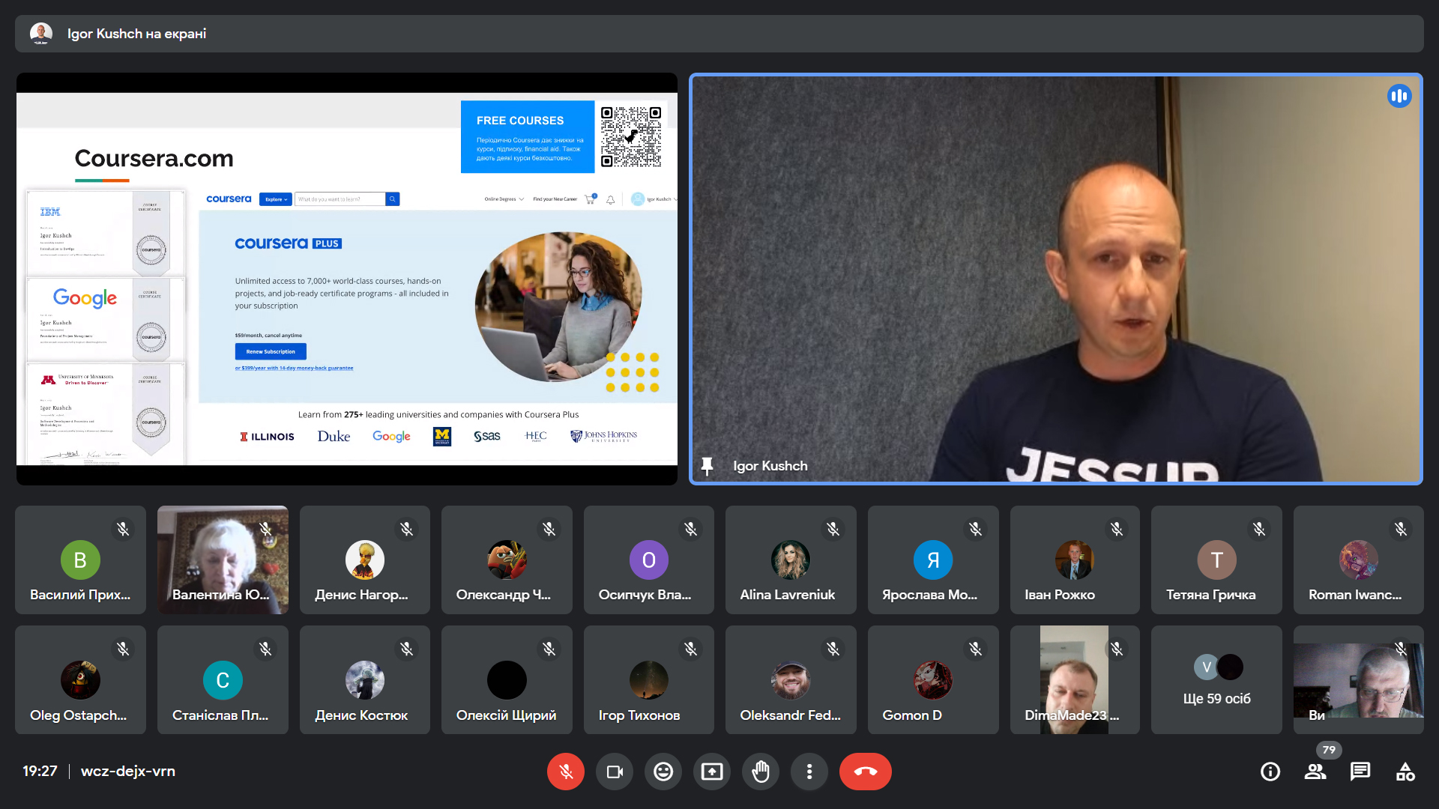Image resolution: width=1439 pixels, height=809 pixels.
Task: Click the 79 participant count badge
Action: [1329, 750]
